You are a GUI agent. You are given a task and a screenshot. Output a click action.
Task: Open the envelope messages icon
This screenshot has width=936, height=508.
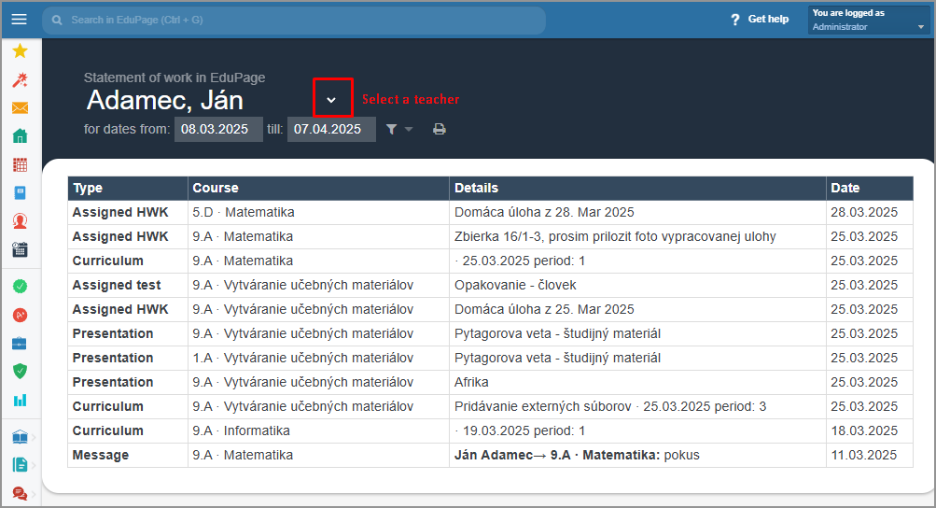point(20,107)
